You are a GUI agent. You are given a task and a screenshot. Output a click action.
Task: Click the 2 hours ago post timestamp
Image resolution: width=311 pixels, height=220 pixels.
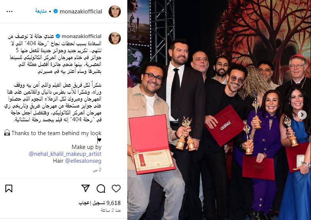pos(111,210)
